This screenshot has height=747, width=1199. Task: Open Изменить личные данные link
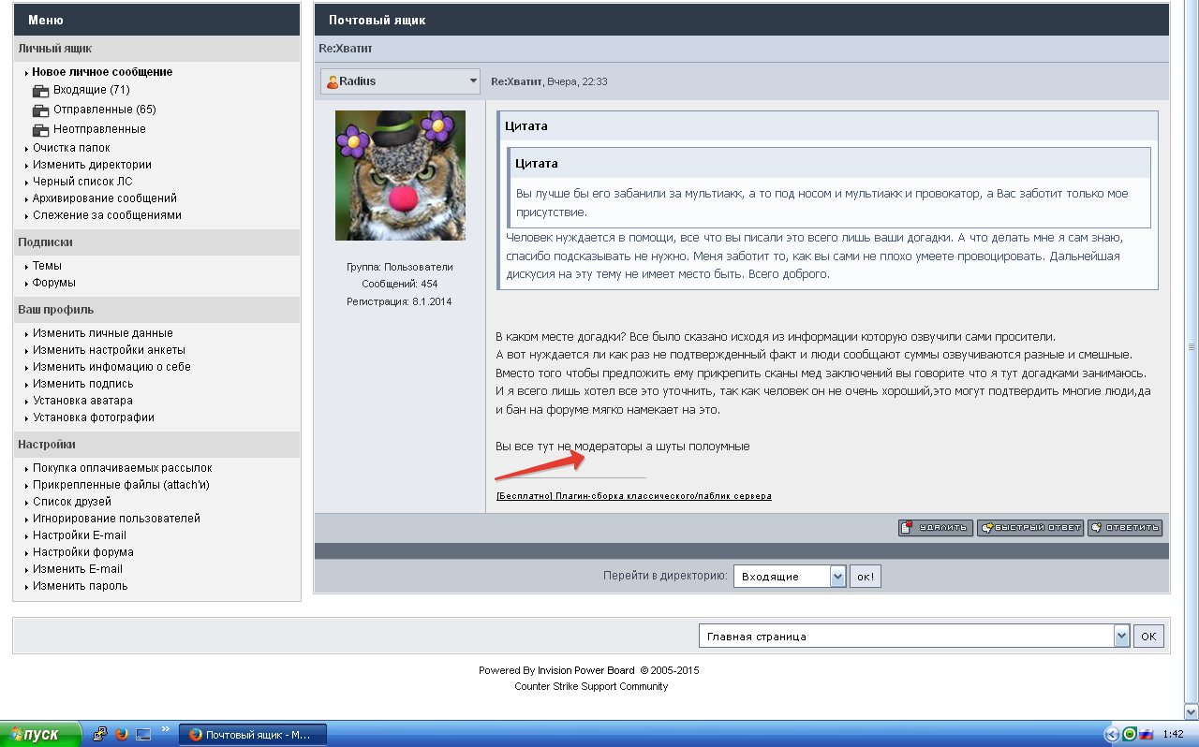(x=103, y=333)
